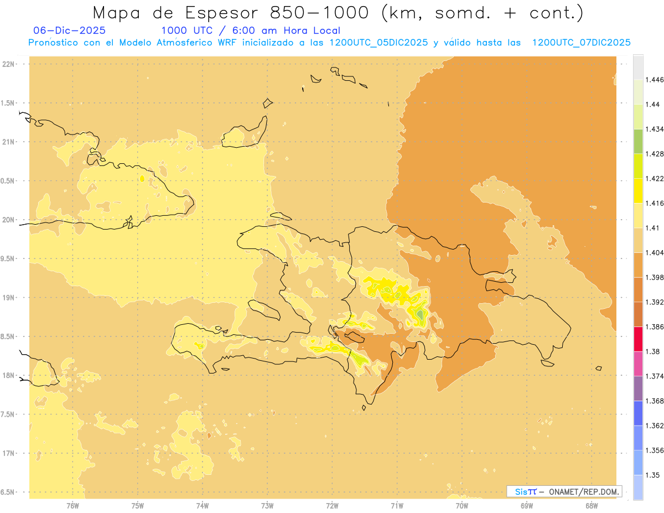Select the 68W longitude label
Screen dimensions: 664x513
(x=592, y=505)
